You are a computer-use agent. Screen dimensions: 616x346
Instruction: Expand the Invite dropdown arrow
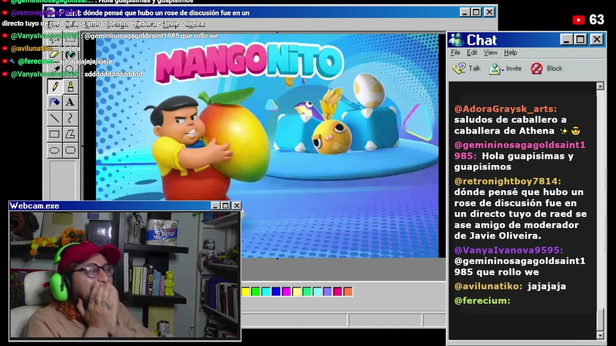click(x=502, y=70)
